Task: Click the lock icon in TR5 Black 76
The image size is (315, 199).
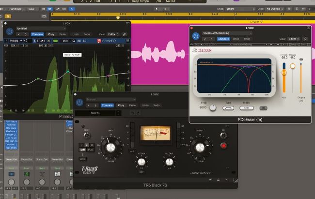Action: (x=218, y=179)
